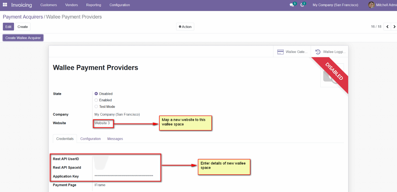Open the apps grid menu icon
This screenshot has width=397, height=192.
tap(5, 5)
